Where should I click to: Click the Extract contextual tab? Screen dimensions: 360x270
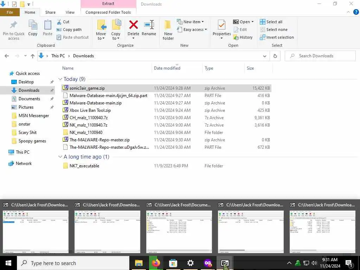click(108, 4)
